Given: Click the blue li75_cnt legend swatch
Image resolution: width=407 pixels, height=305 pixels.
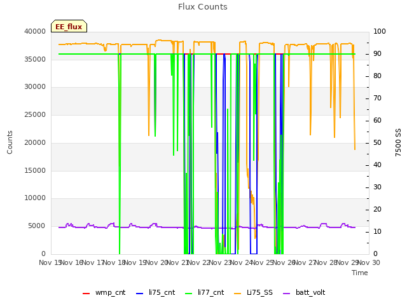Looking at the screenshot, I should pyautogui.click(x=140, y=294).
